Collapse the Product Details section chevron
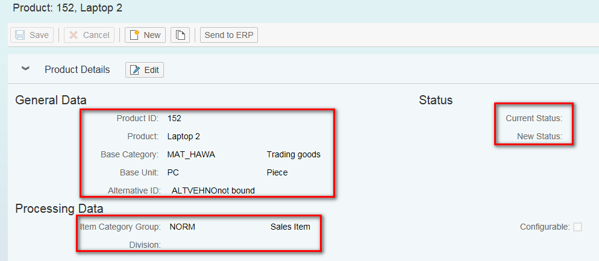 pos(25,69)
